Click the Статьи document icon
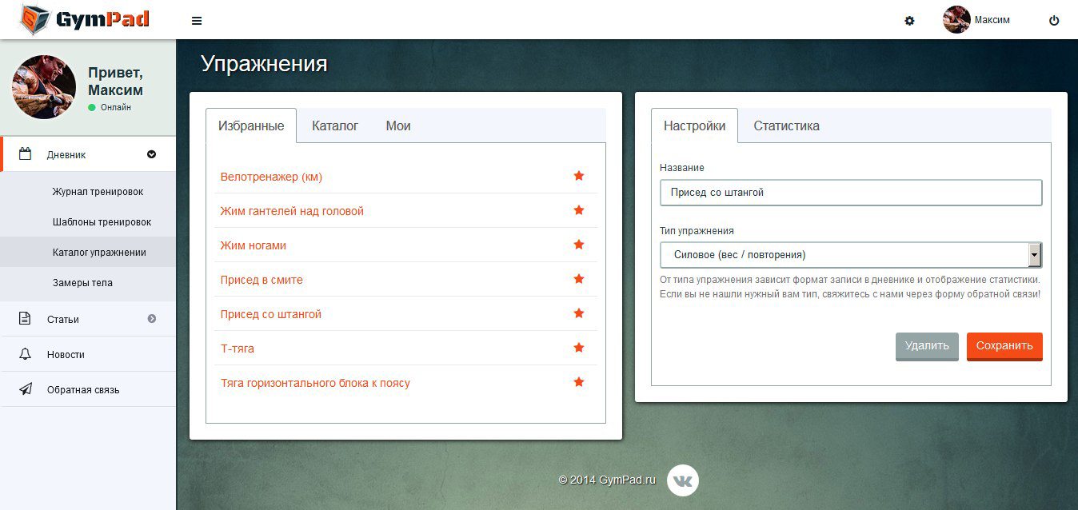 26,319
